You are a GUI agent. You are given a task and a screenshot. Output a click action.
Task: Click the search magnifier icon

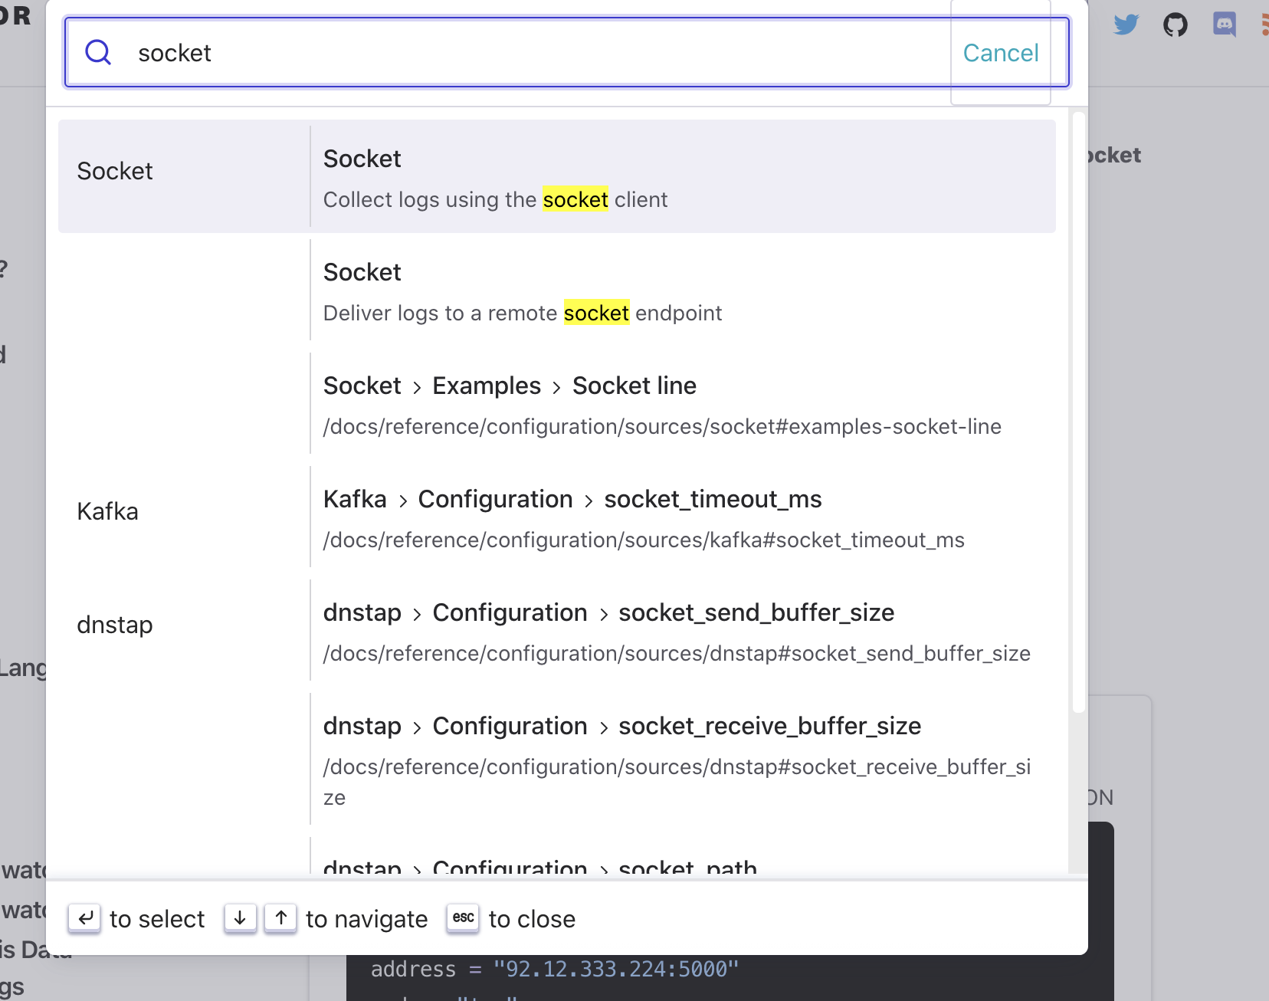(98, 52)
